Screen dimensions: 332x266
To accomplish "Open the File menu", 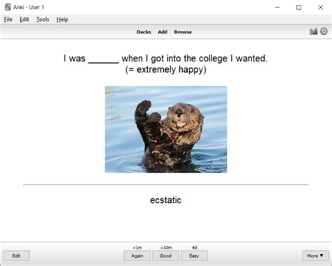I will (x=8, y=20).
